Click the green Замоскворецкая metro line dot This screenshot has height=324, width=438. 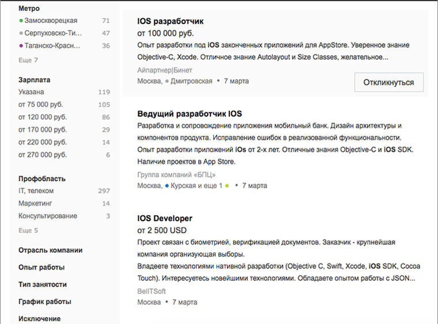21,21
